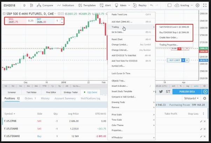
Task: Close the F.US.EPH8 position
Action: pyautogui.click(x=205, y=121)
